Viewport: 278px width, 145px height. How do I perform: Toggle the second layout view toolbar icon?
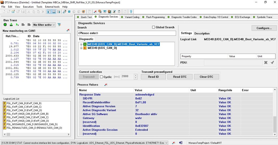point(54,12)
